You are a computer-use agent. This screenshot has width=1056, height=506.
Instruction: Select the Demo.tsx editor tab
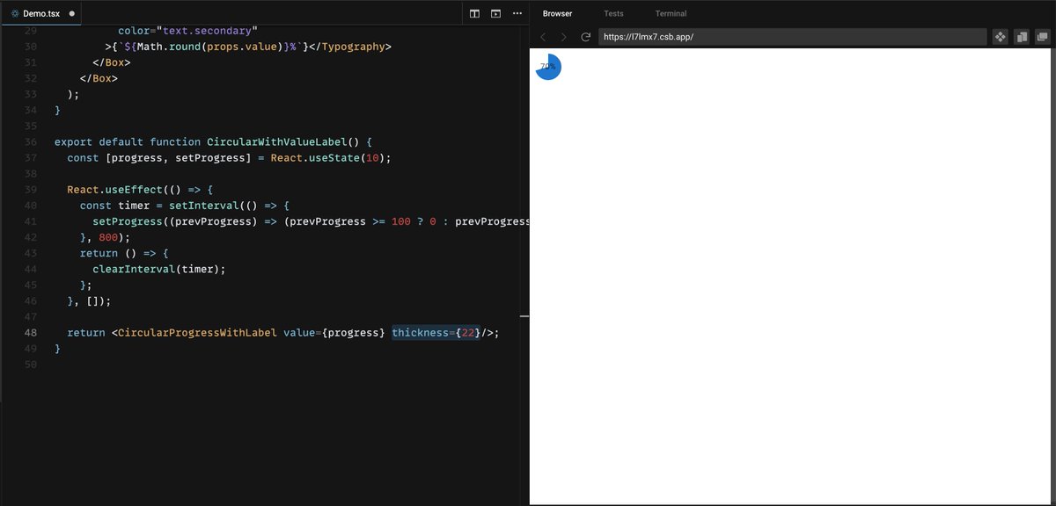(x=42, y=14)
